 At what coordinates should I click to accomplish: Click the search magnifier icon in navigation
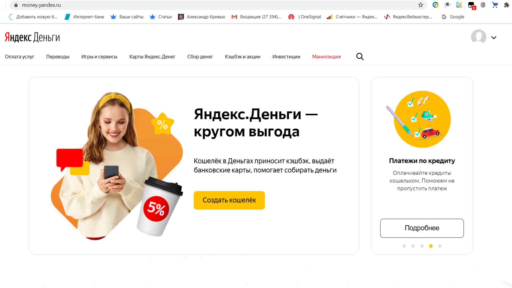(x=360, y=57)
